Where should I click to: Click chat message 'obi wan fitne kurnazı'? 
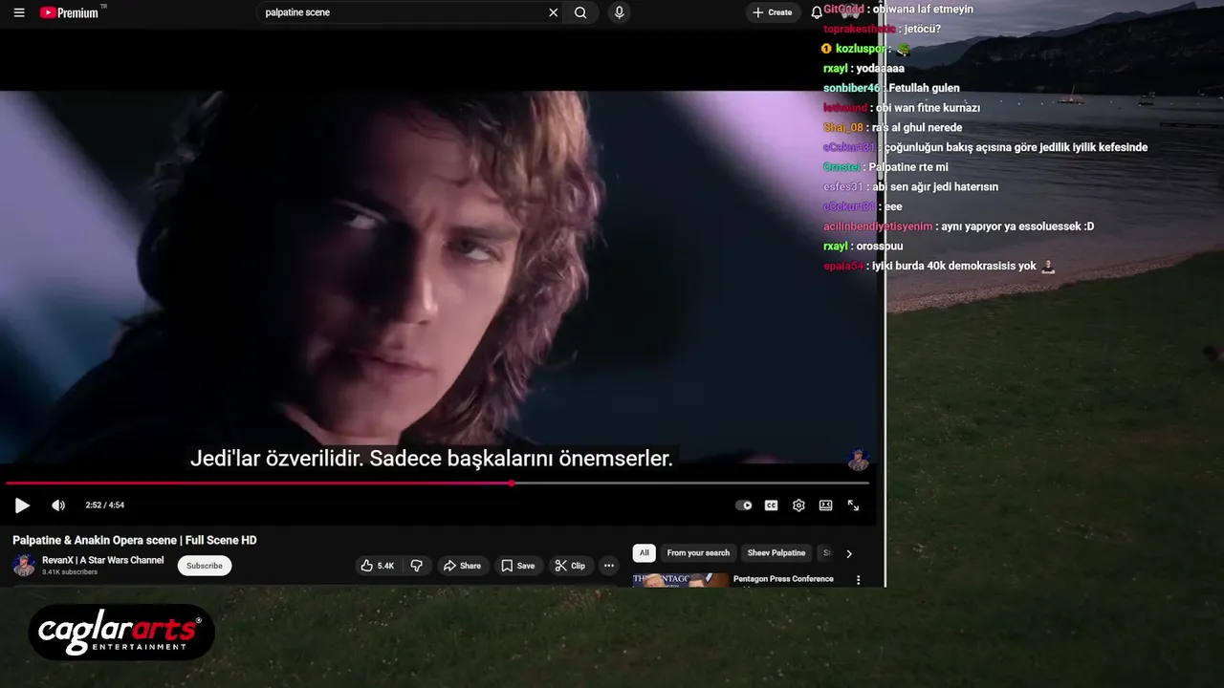[928, 108]
